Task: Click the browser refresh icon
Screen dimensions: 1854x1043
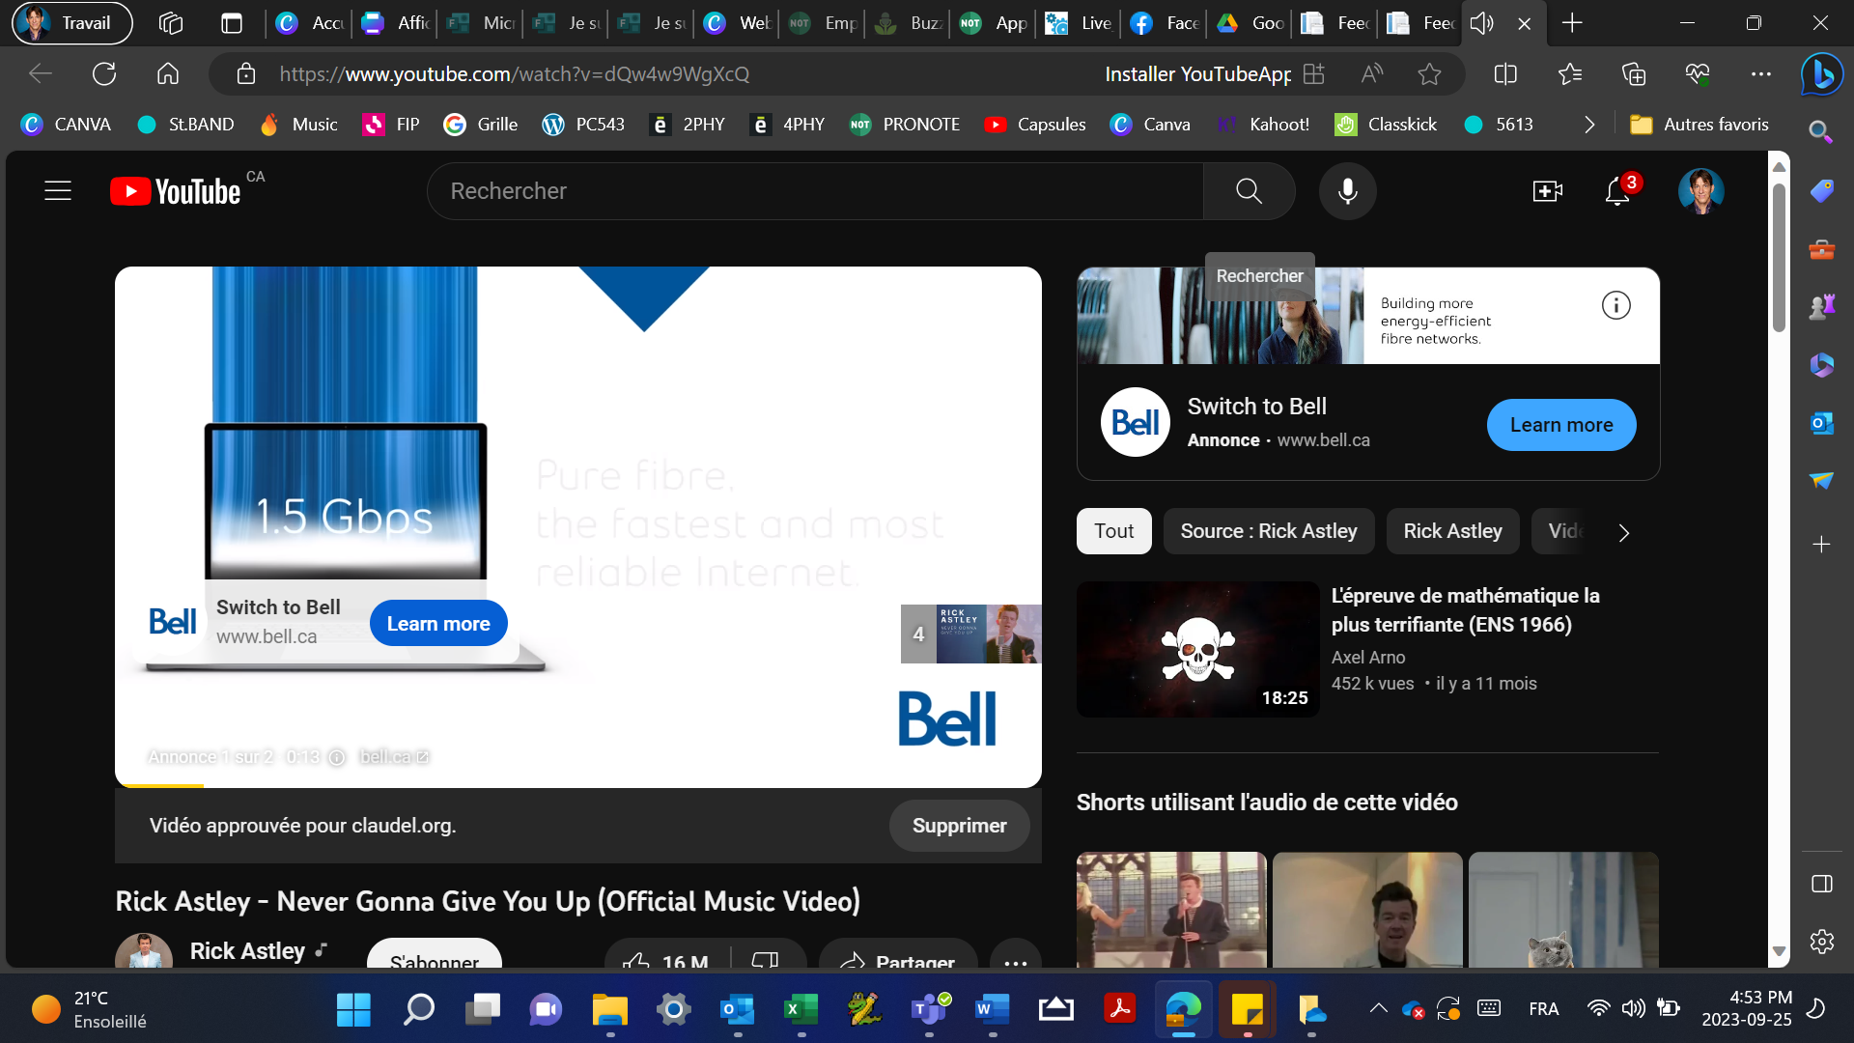Action: point(104,74)
